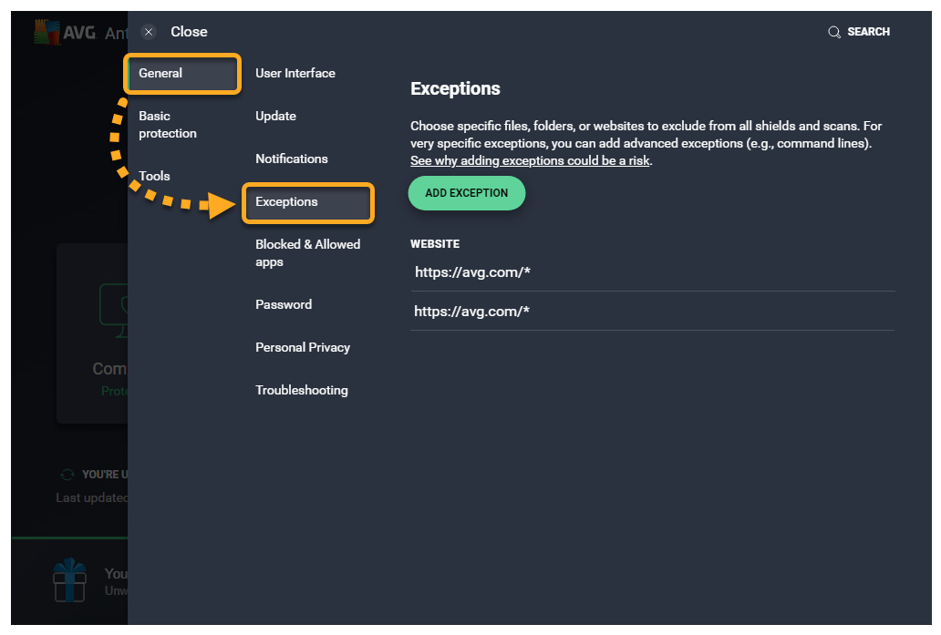Go to Personal Privacy settings
Viewport: 941px width, 635px height.
pos(303,347)
